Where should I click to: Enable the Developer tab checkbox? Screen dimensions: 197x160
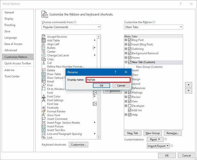130,106
